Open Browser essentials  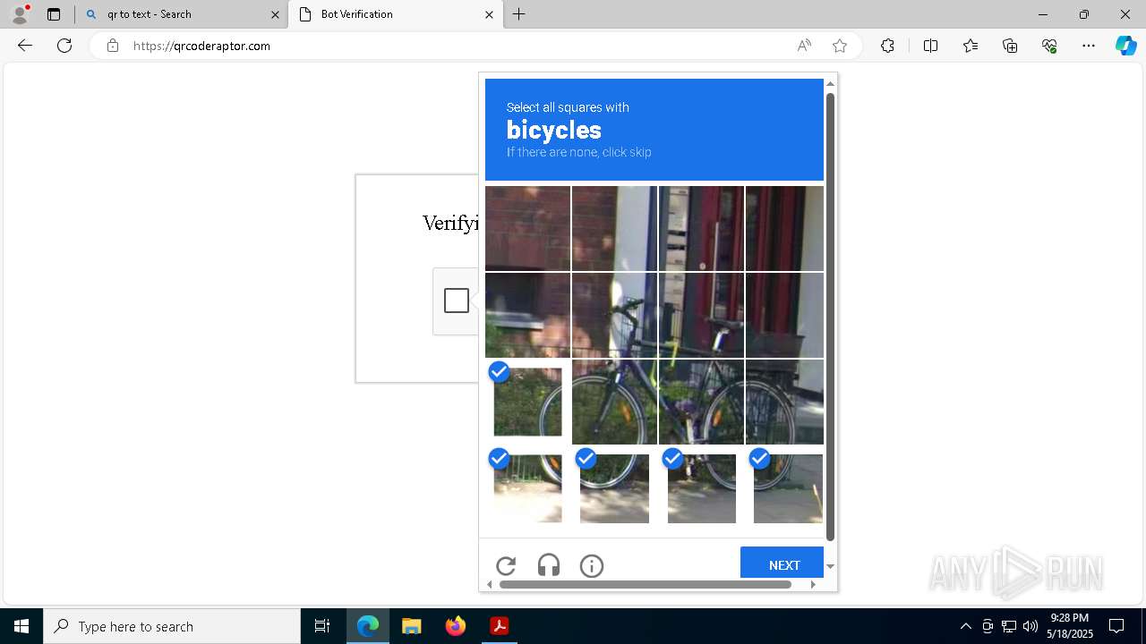coord(1049,46)
